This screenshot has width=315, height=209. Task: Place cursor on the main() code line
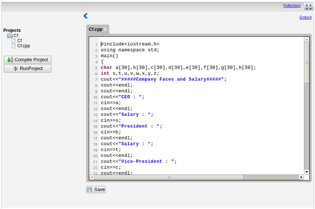pyautogui.click(x=109, y=55)
